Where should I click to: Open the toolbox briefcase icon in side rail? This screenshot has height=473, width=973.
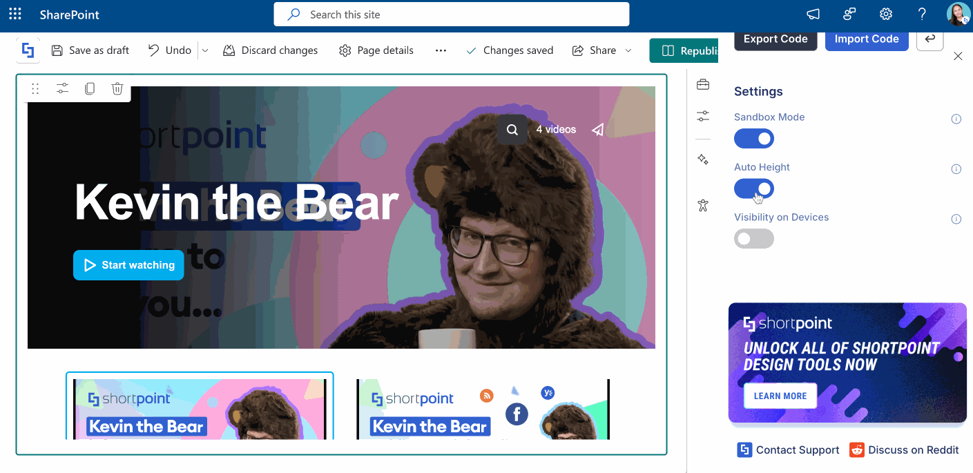pos(703,84)
